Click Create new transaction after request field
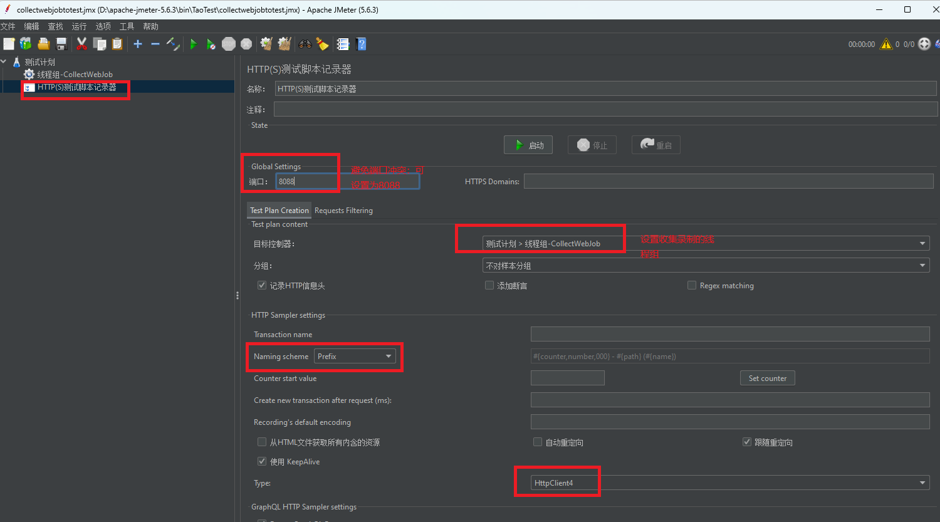The height and width of the screenshot is (522, 940). [x=730, y=400]
